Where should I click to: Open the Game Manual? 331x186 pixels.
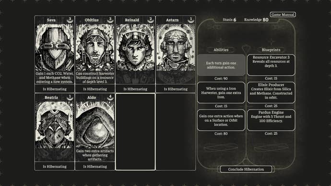pos(283,14)
